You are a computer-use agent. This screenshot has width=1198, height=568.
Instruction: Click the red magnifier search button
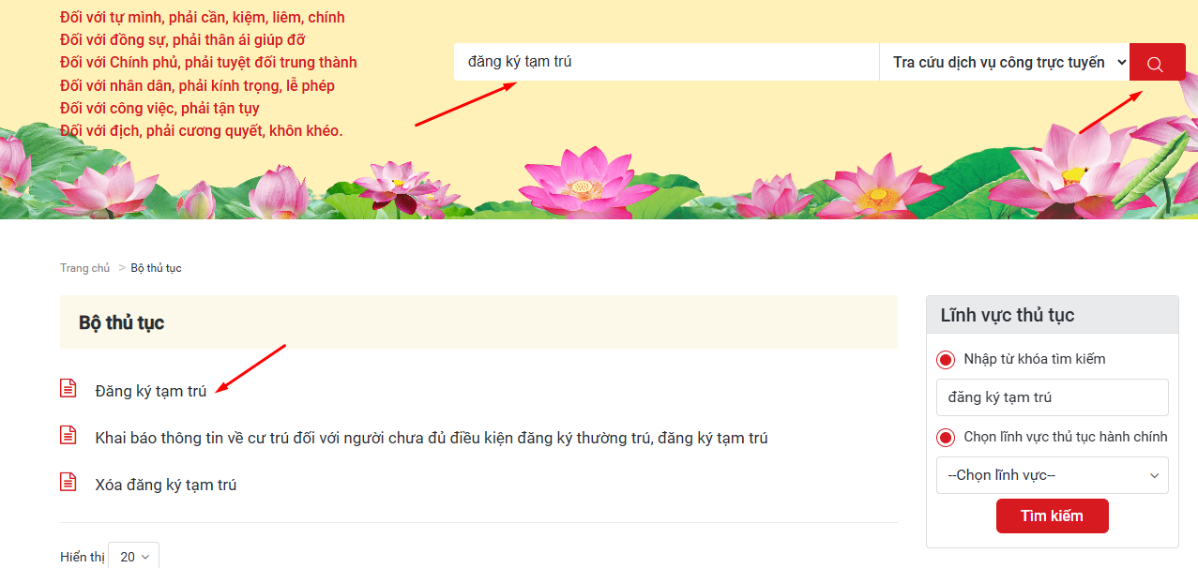coord(1157,63)
